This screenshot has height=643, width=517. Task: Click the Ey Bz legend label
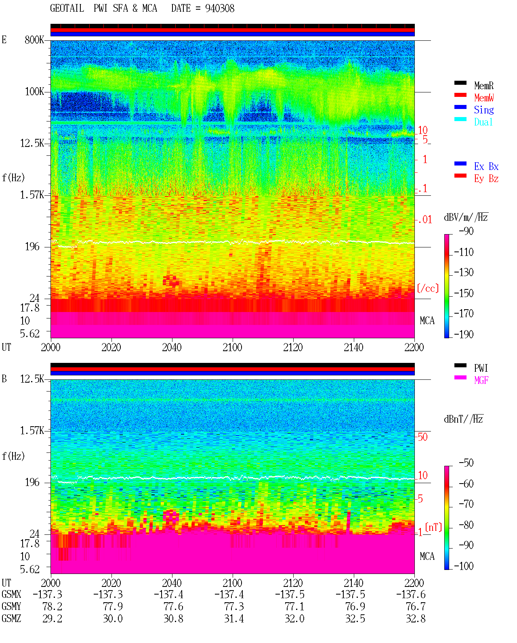coord(486,178)
